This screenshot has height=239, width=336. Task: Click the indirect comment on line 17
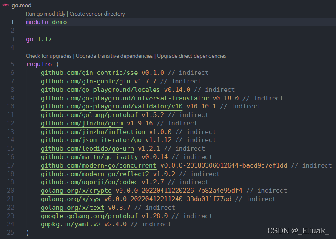click(x=311, y=165)
